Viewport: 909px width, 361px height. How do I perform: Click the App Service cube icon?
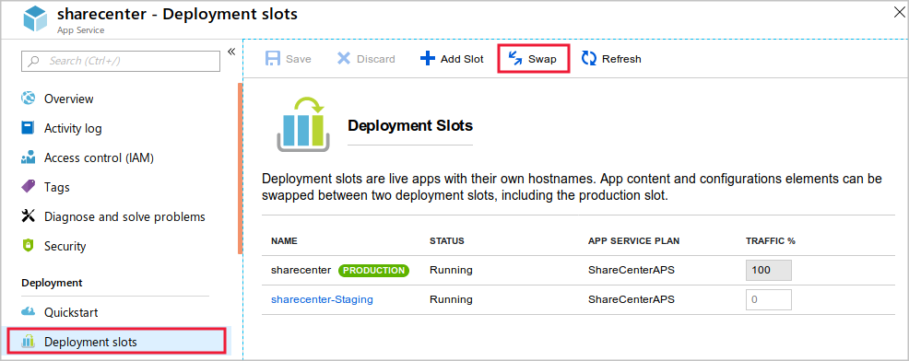pos(35,18)
